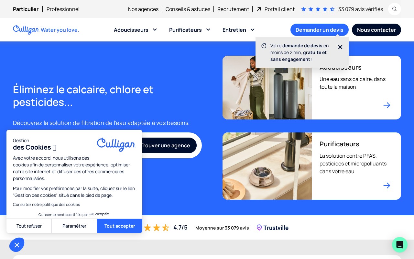
Task: Accept all cookies with Tout accepter
Action: pos(120,226)
